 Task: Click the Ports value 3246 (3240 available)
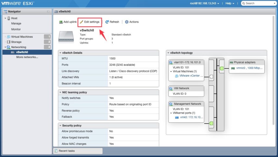[x=122, y=65]
